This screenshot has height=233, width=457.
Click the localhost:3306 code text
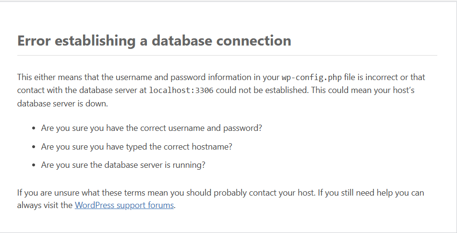[x=181, y=90]
